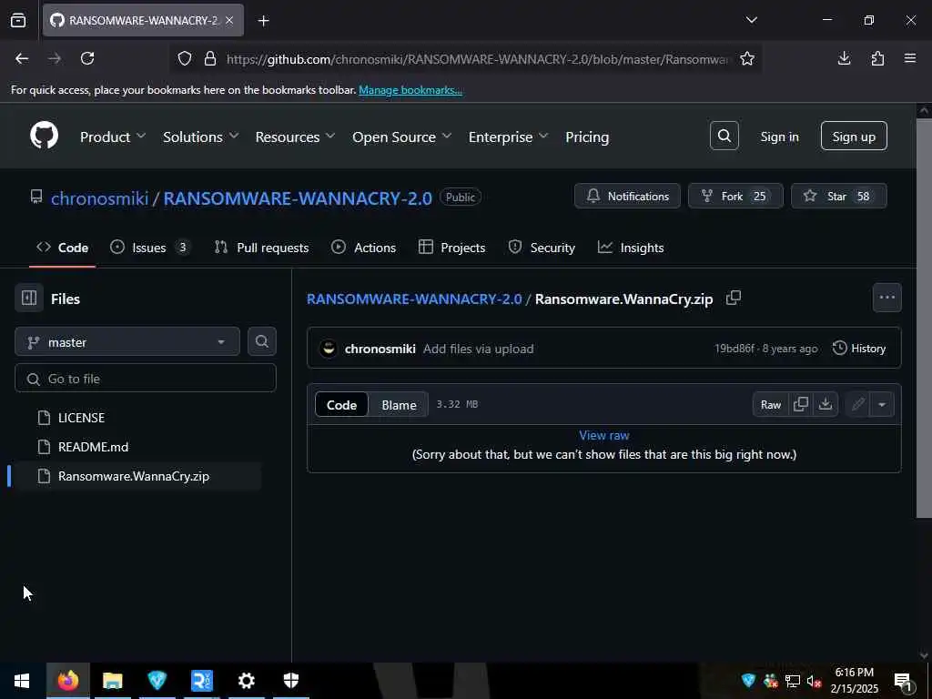Open the Insights tab
Image resolution: width=932 pixels, height=699 pixels.
coord(631,248)
